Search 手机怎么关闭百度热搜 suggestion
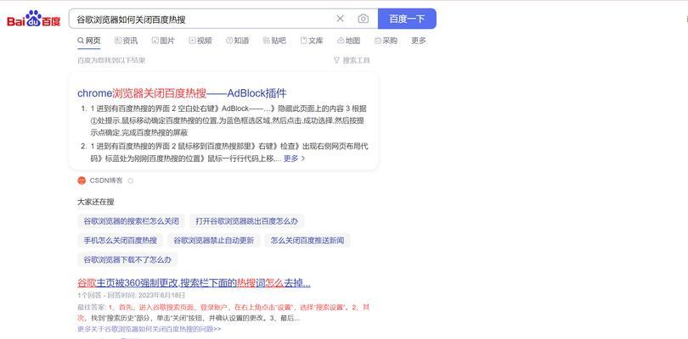The image size is (688, 339). coord(121,241)
